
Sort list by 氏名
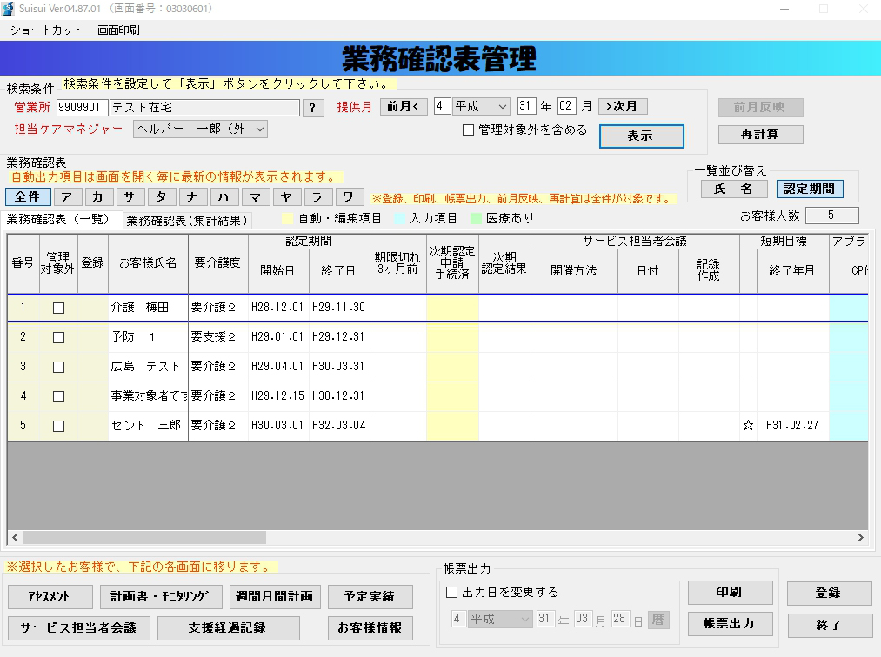click(734, 189)
